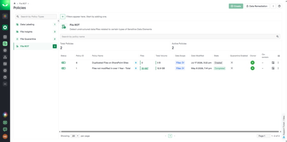
Task: Open the chat bubble icon in sidebar
Action: [x=5, y=129]
